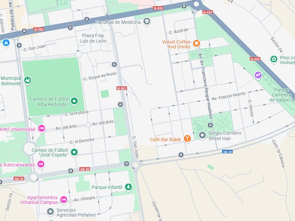Image resolution: width=295 pixels, height=221 pixels.
Task: Click the Campos de Fútbol Alba Redondo marker
Action: point(74,101)
